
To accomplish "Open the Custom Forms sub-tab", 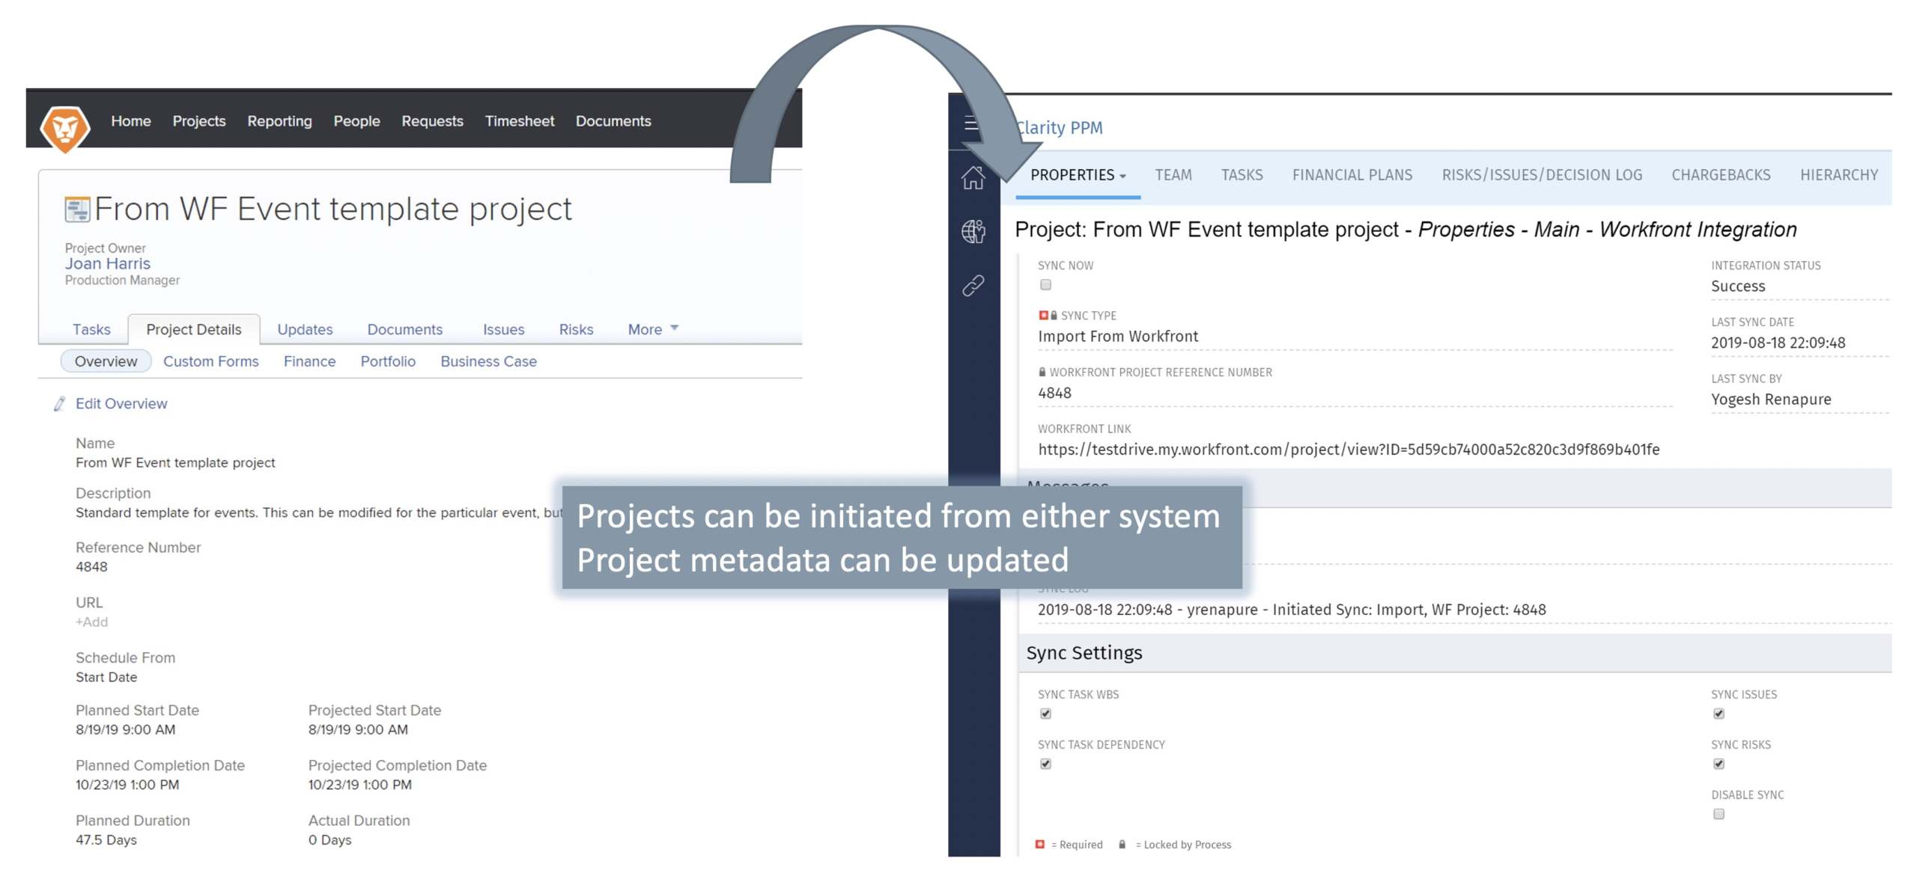I will click(210, 361).
